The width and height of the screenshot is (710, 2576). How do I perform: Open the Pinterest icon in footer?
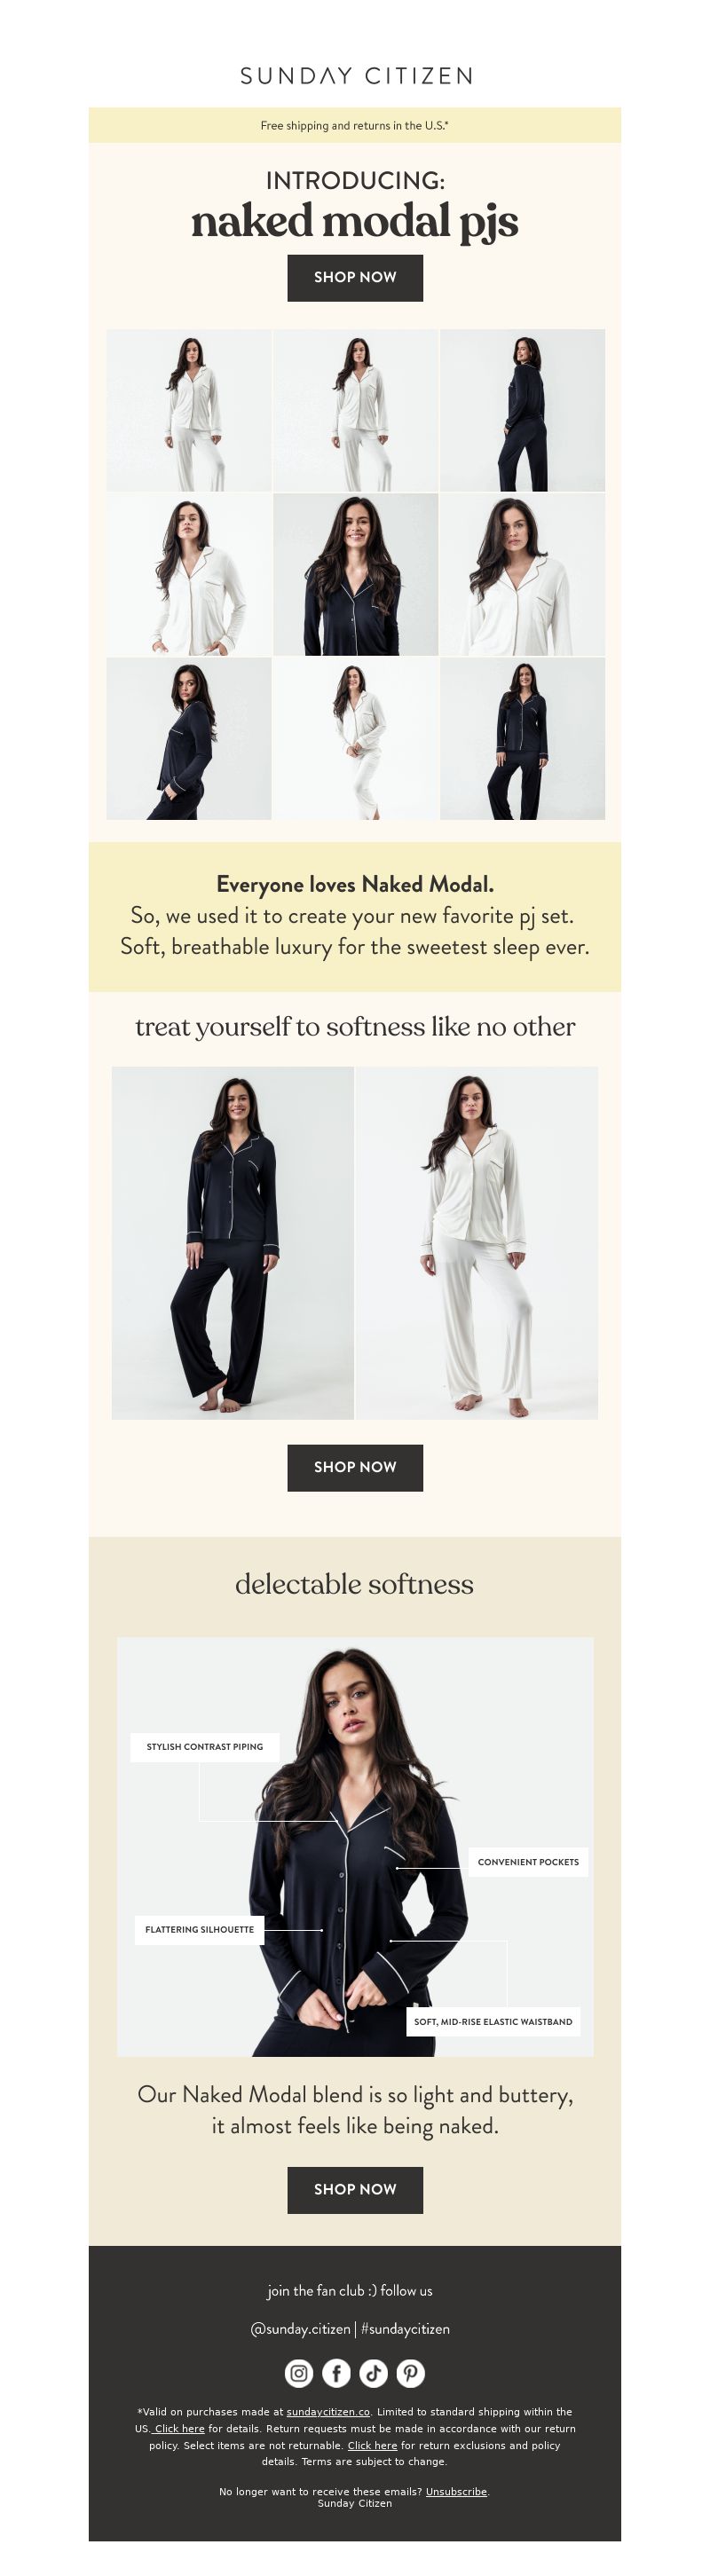pyautogui.click(x=410, y=2373)
